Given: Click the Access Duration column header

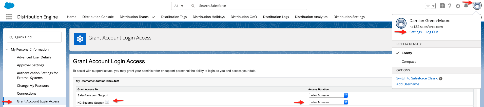Looking at the screenshot, I should pos(318,89).
